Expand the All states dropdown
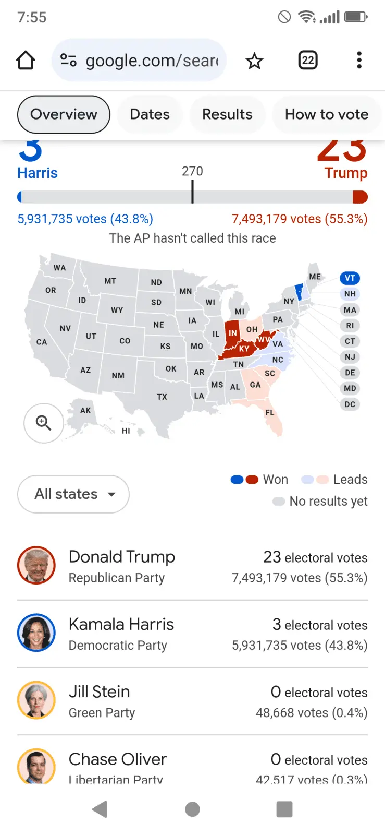 pyautogui.click(x=73, y=494)
